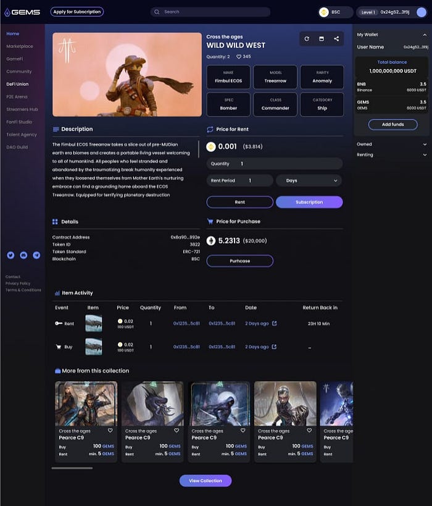Open the Telegram social icon
Image resolution: width=432 pixels, height=506 pixels.
coord(36,255)
